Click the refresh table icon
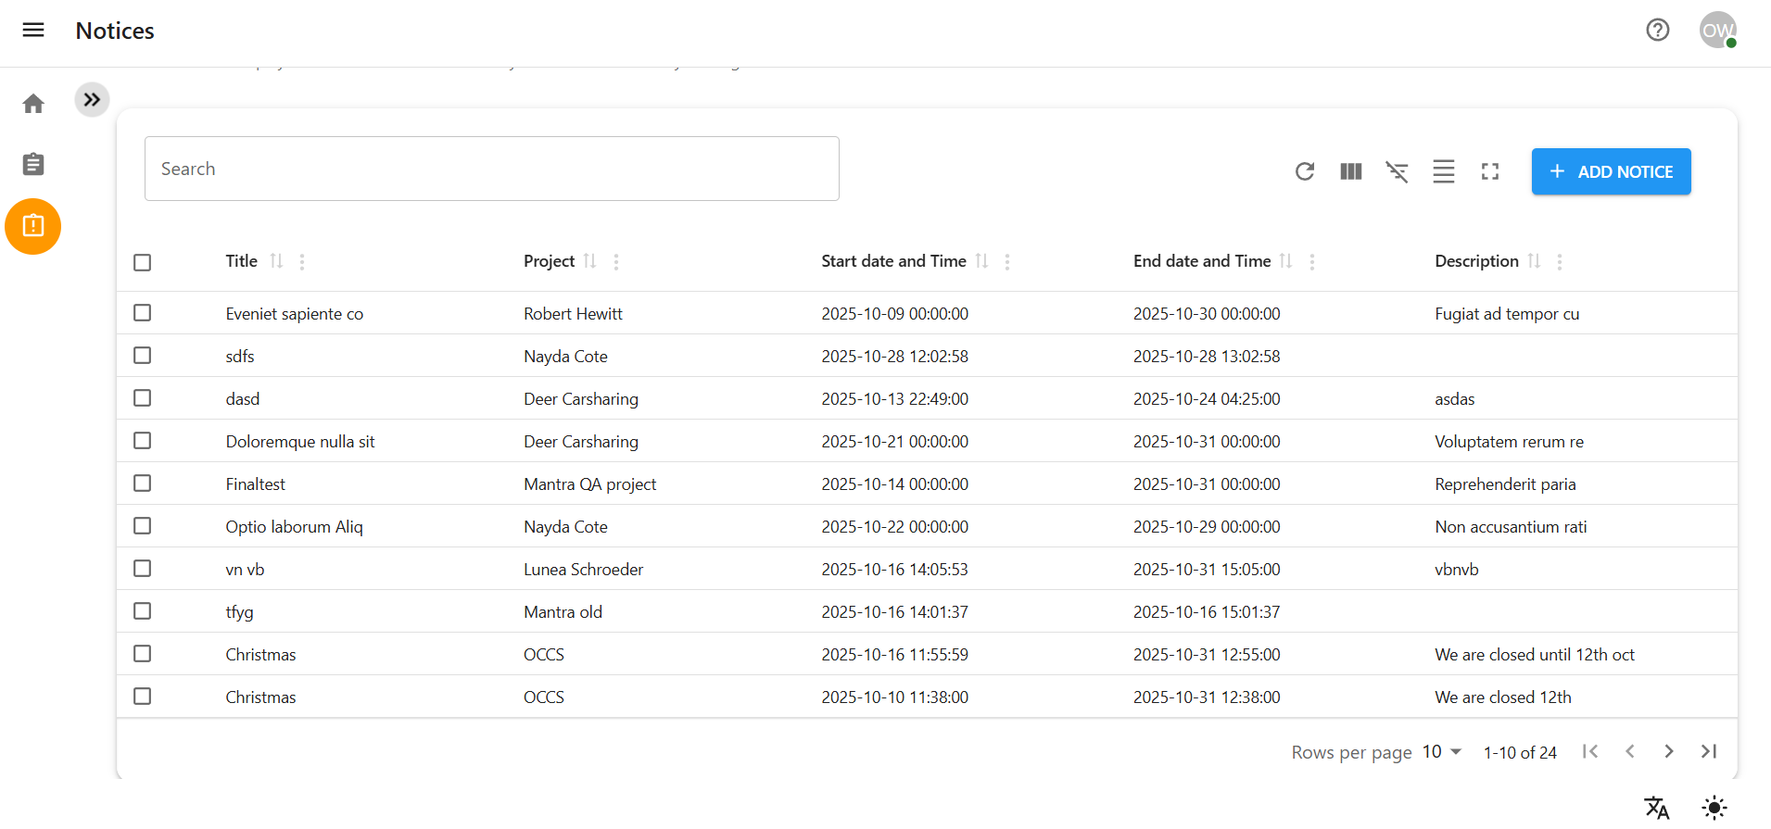This screenshot has width=1771, height=829. pos(1304,171)
